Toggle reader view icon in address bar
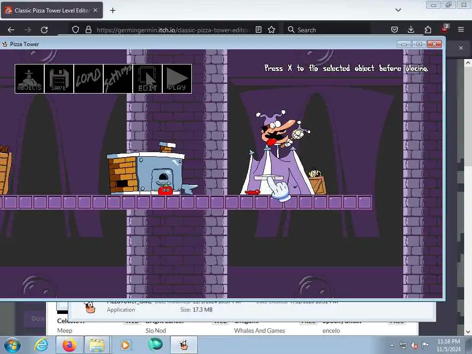The image size is (472, 354). click(258, 29)
